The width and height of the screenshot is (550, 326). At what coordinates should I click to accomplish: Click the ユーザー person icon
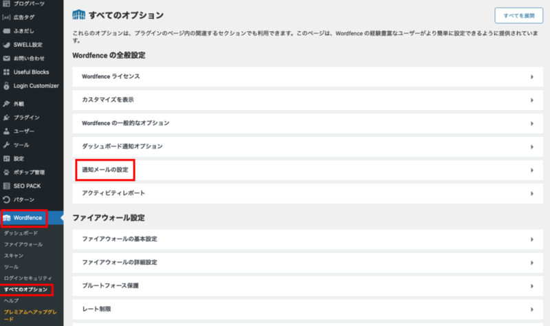pyautogui.click(x=6, y=131)
